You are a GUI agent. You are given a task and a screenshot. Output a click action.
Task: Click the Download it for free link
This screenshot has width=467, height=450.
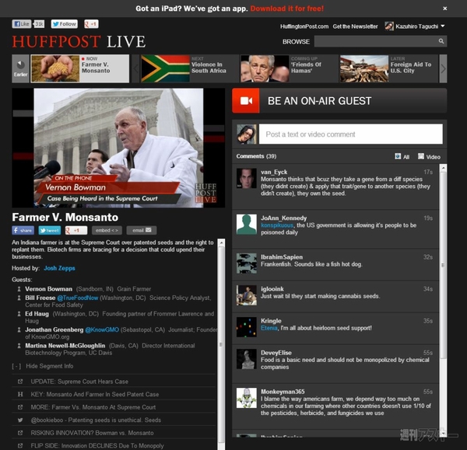(286, 9)
